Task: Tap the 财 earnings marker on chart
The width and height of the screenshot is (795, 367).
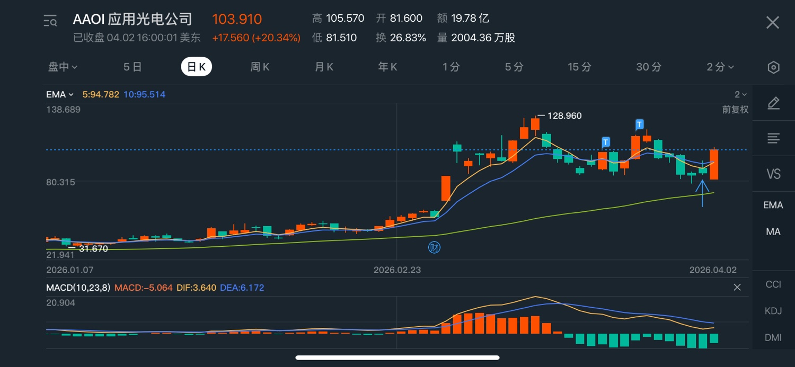Action: (434, 247)
